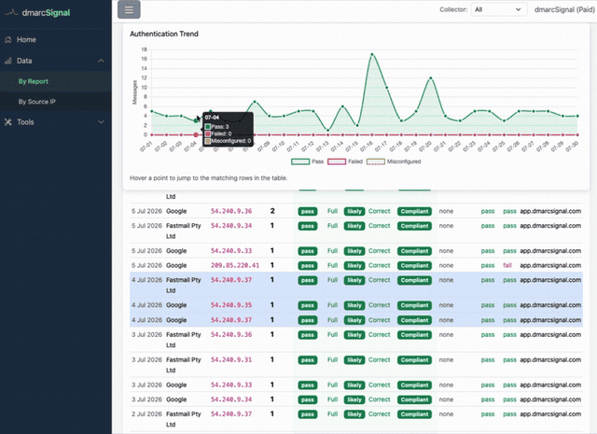This screenshot has width=597, height=434.
Task: Click the Home house icon
Action: (8, 39)
